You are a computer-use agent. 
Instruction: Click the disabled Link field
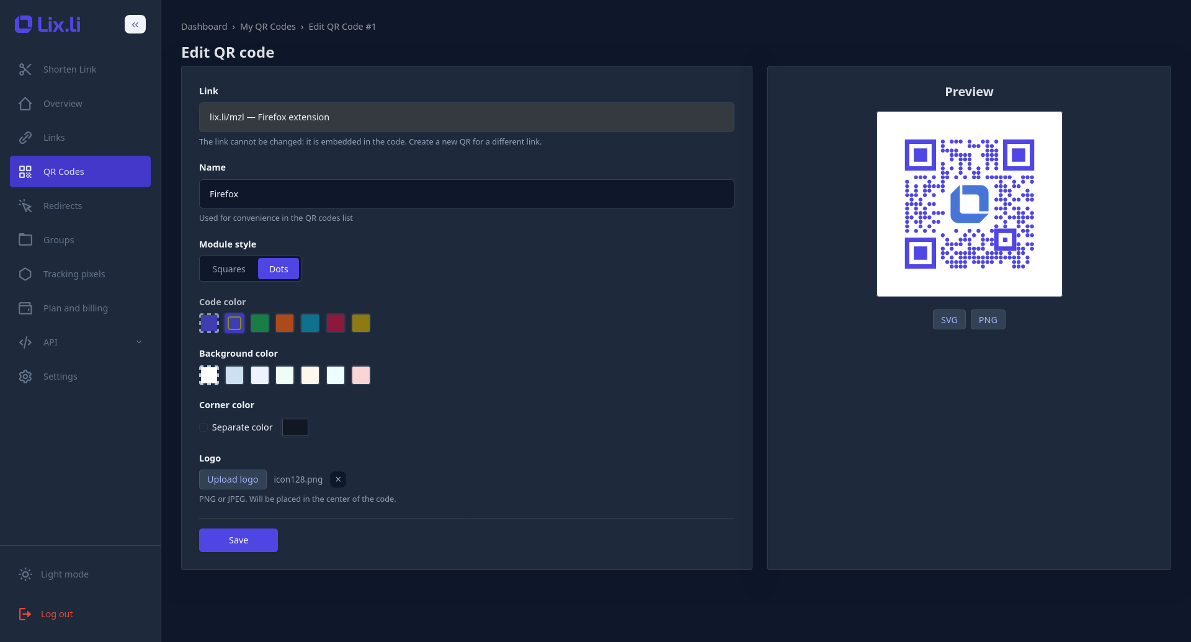(x=466, y=117)
